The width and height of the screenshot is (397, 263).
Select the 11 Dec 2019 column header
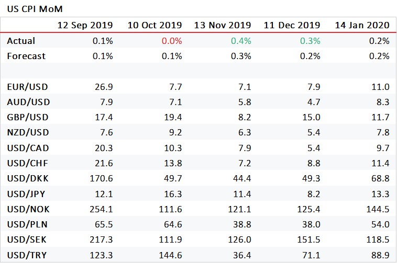coord(292,25)
